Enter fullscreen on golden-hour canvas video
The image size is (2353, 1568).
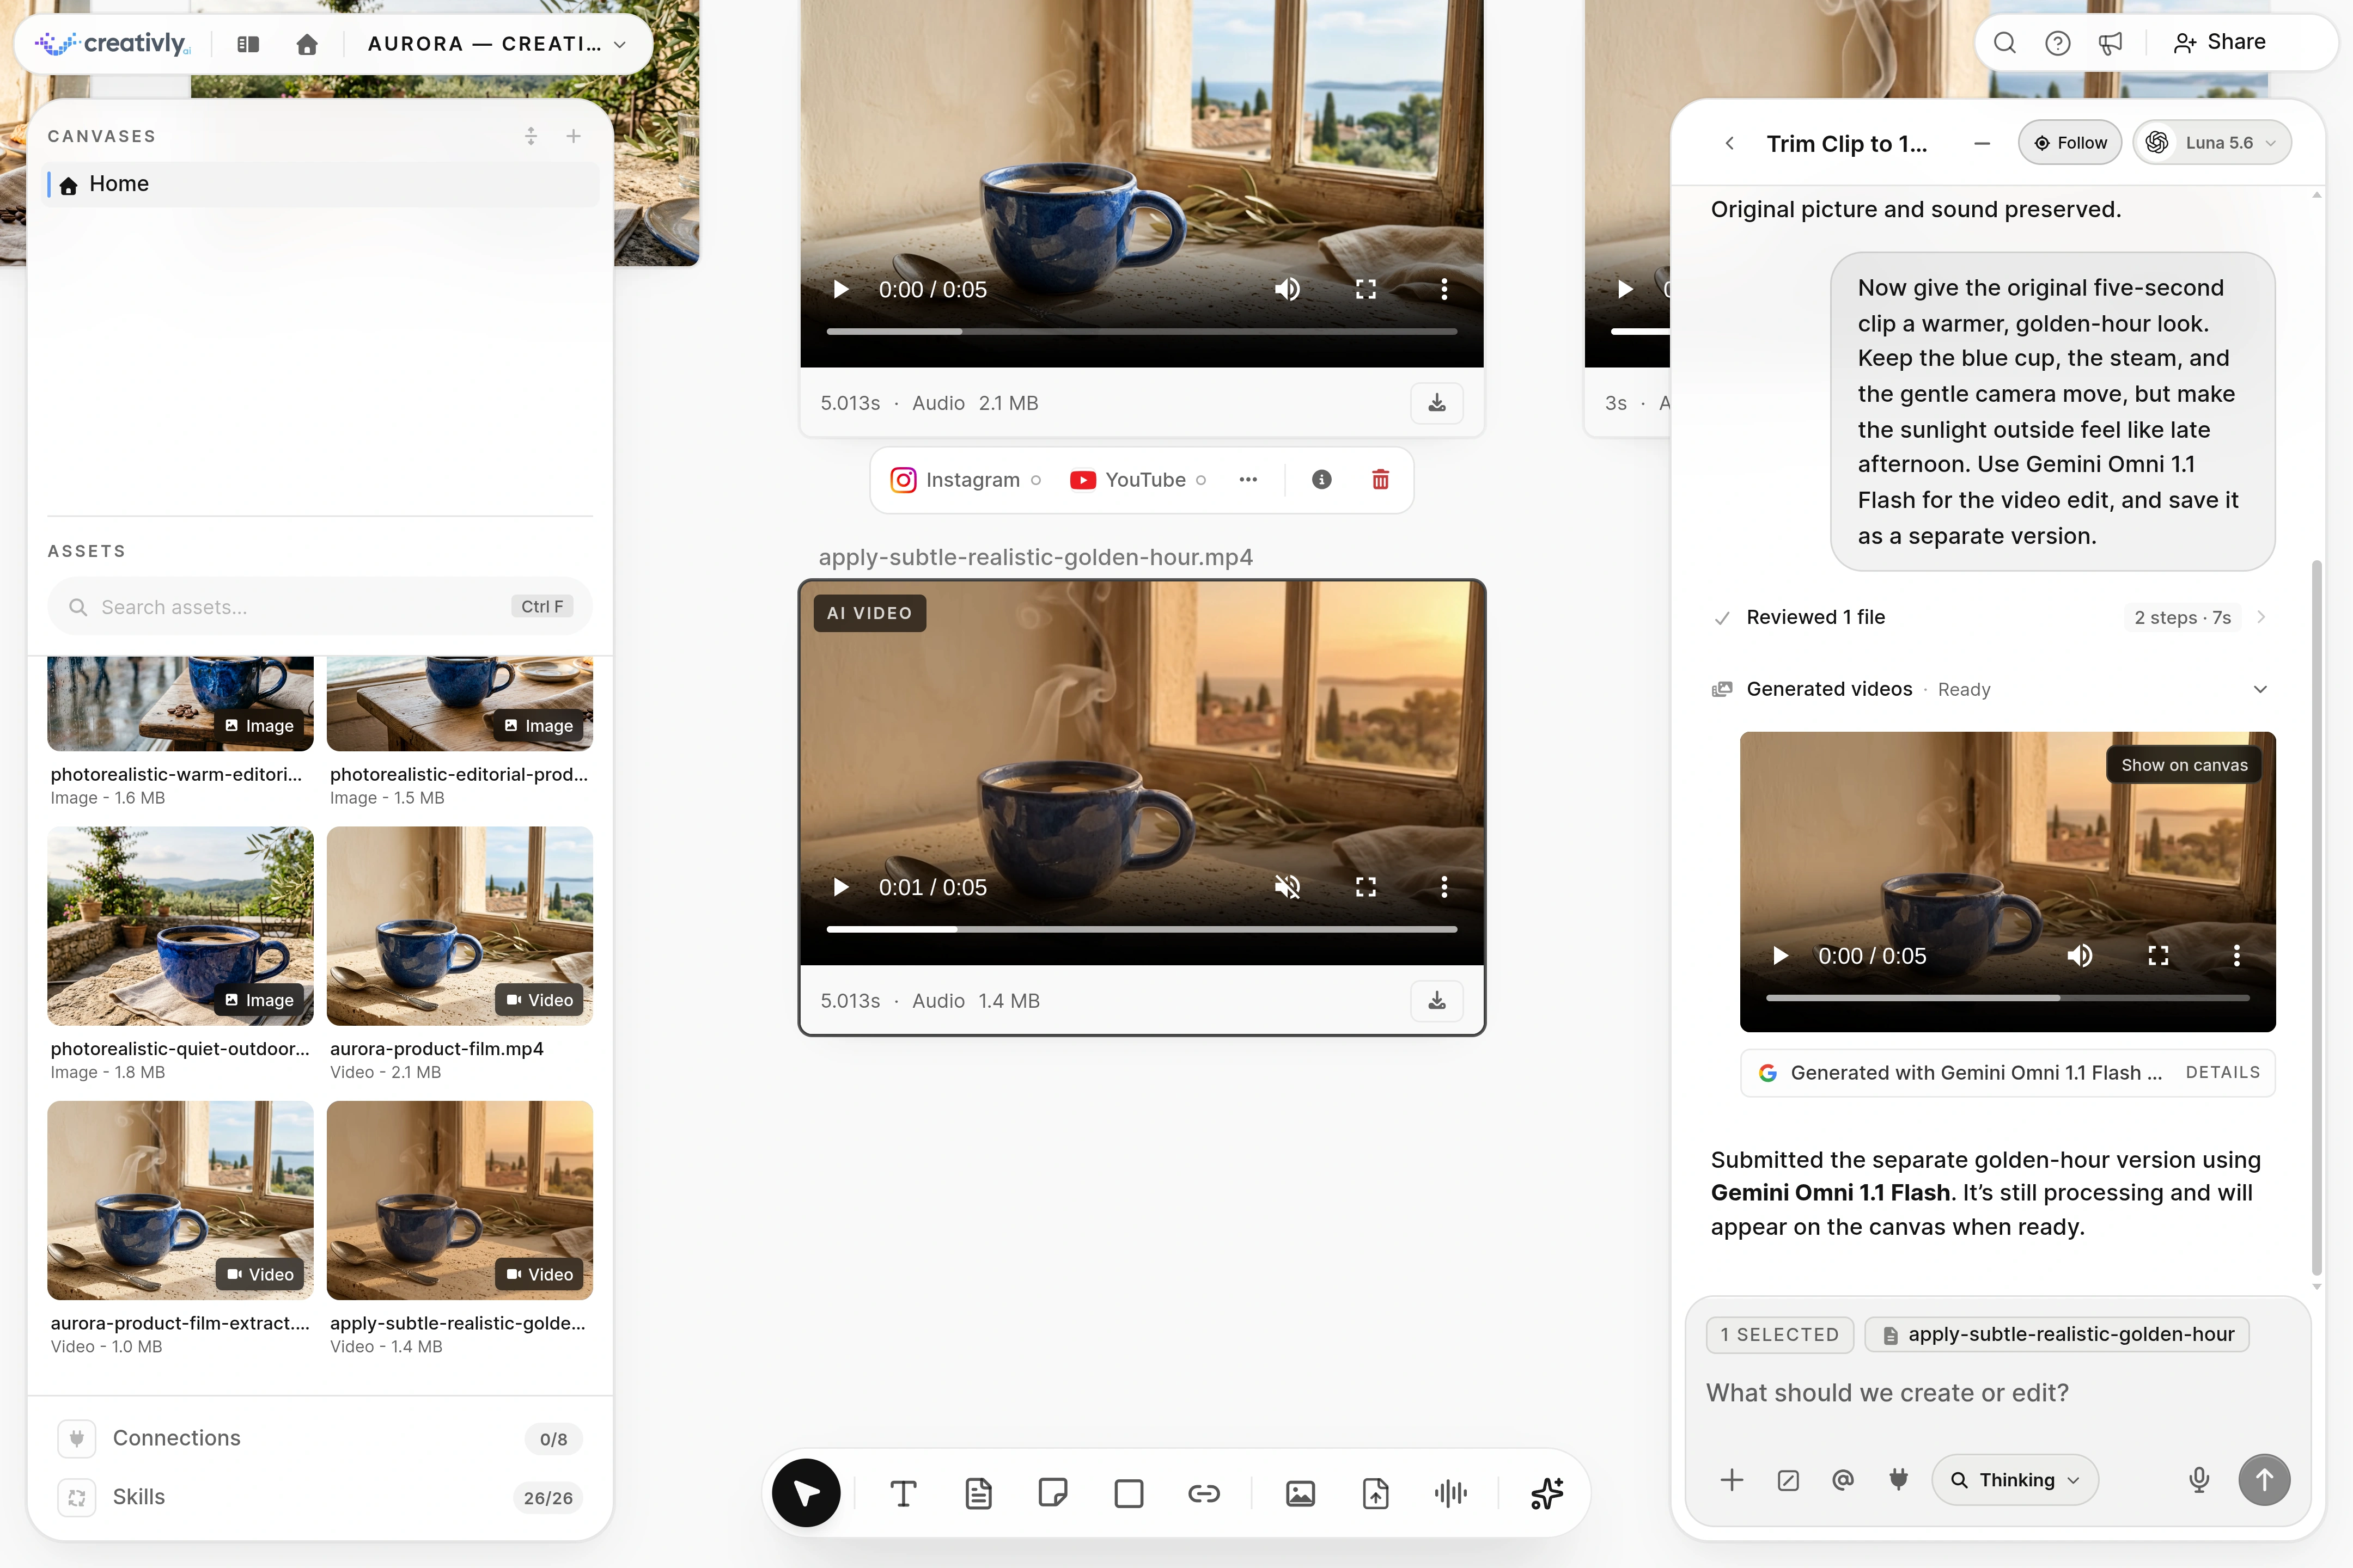pos(1366,887)
